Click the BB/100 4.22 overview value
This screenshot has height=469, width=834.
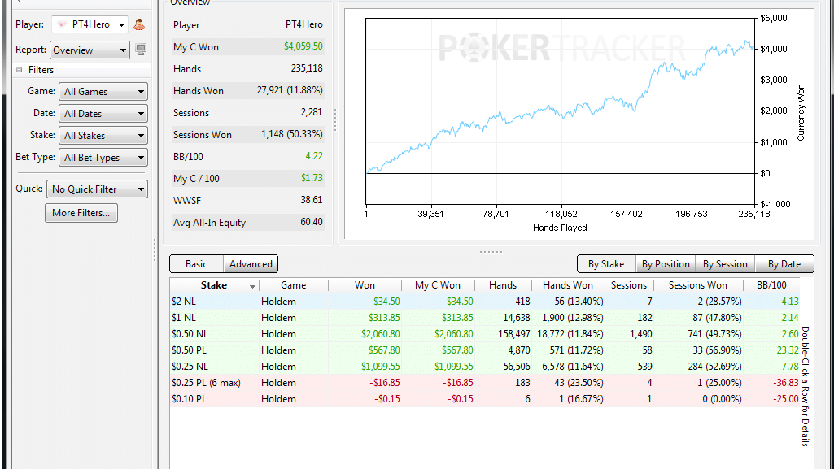click(x=314, y=156)
